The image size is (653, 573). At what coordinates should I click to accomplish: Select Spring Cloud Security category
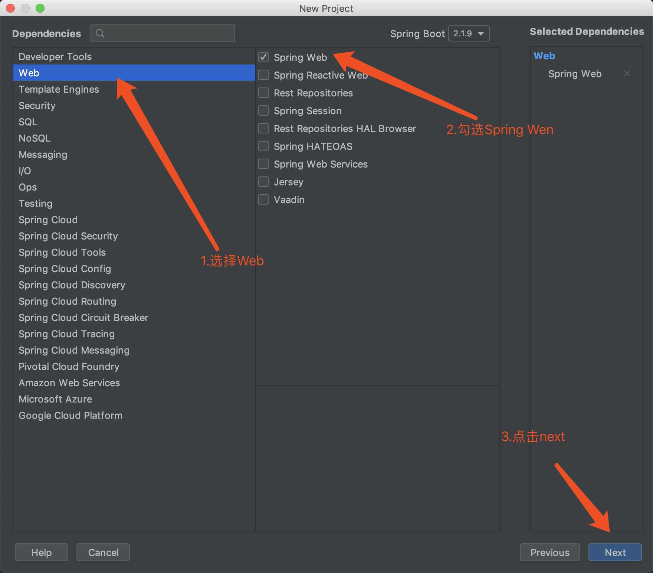click(134, 236)
